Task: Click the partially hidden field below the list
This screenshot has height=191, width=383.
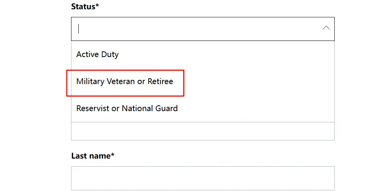Action: pos(203,132)
